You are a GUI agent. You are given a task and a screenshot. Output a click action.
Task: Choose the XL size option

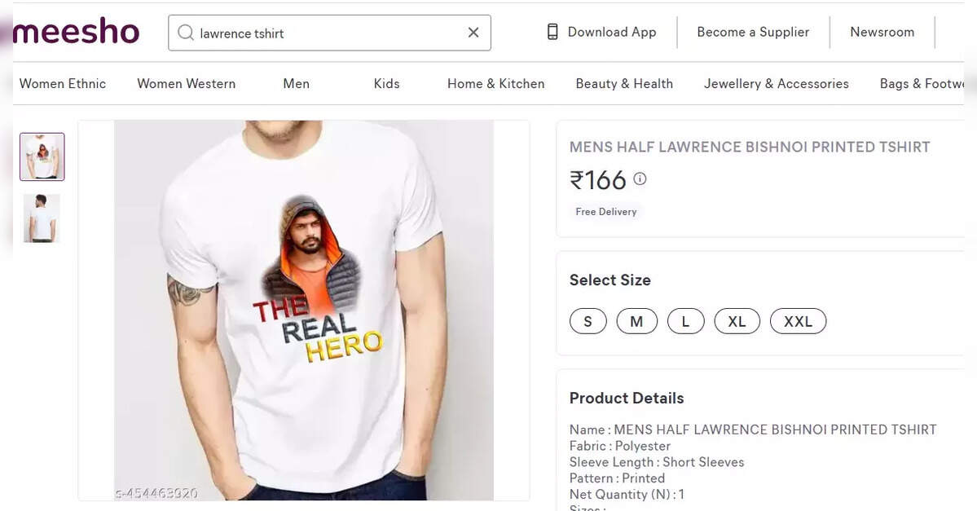737,321
